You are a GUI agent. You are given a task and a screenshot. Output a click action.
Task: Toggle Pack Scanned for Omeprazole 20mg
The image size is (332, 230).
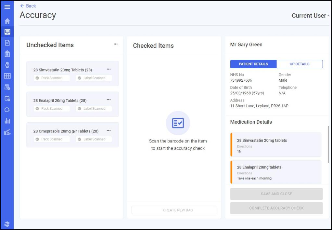point(51,139)
